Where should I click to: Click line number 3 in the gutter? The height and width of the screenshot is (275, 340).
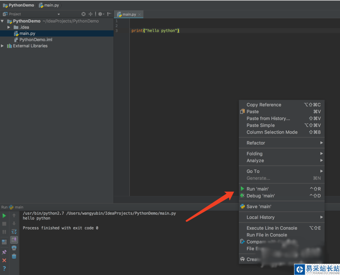117,31
